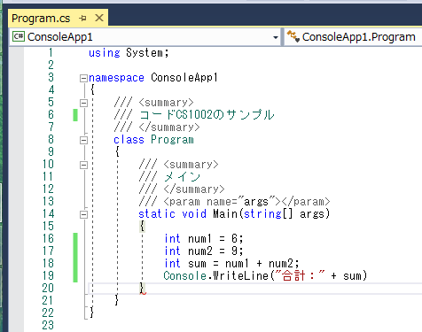Click 'namespace' keyword on line 3
The image size is (422, 332).
(x=116, y=78)
